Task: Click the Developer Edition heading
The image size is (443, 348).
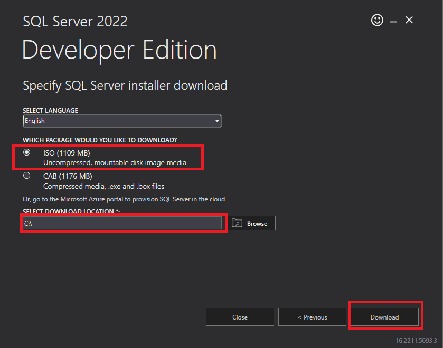Action: point(119,50)
